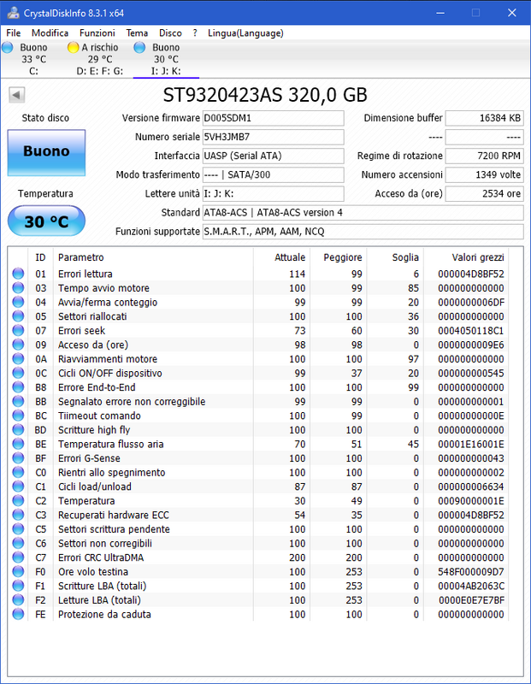Open the Funzioni menu
The height and width of the screenshot is (684, 531).
coord(97,32)
